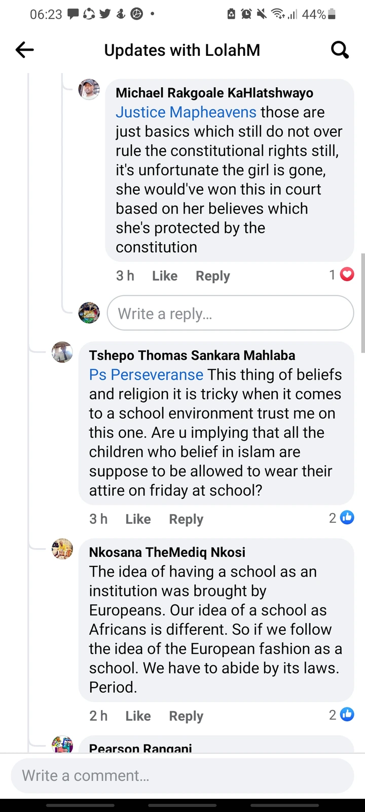Open search with the magnifier icon
This screenshot has height=812, width=365.
[x=340, y=50]
